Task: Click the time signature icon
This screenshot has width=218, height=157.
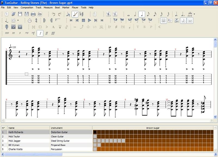Action: pos(36,20)
